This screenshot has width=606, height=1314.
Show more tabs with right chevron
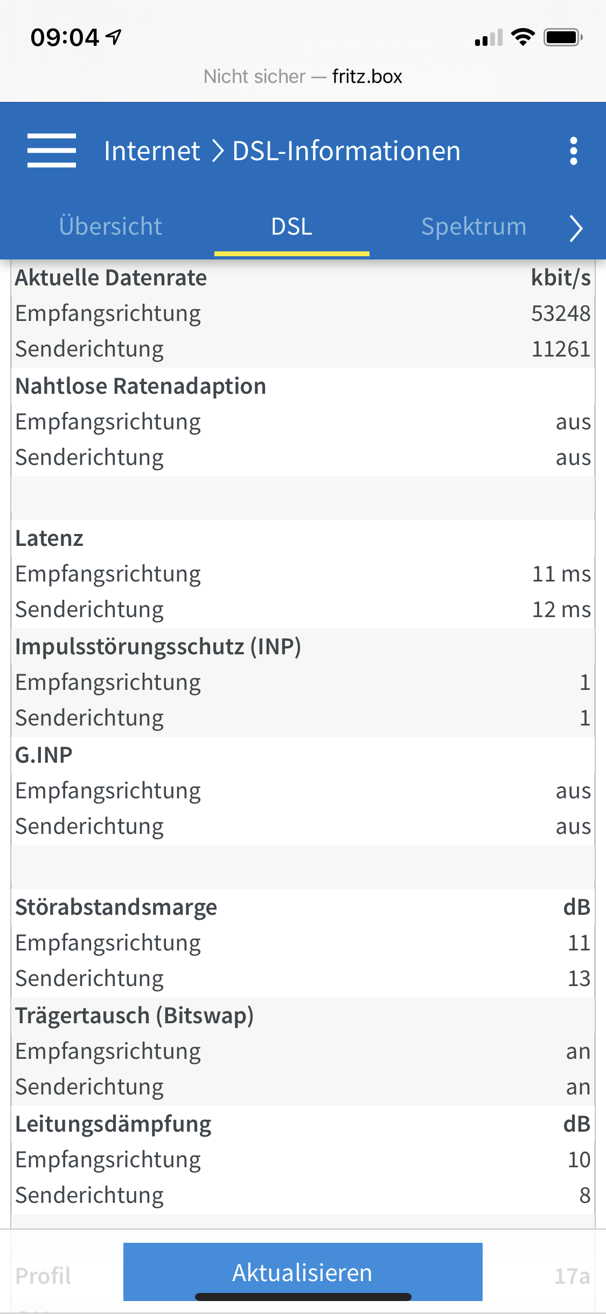[x=576, y=228]
